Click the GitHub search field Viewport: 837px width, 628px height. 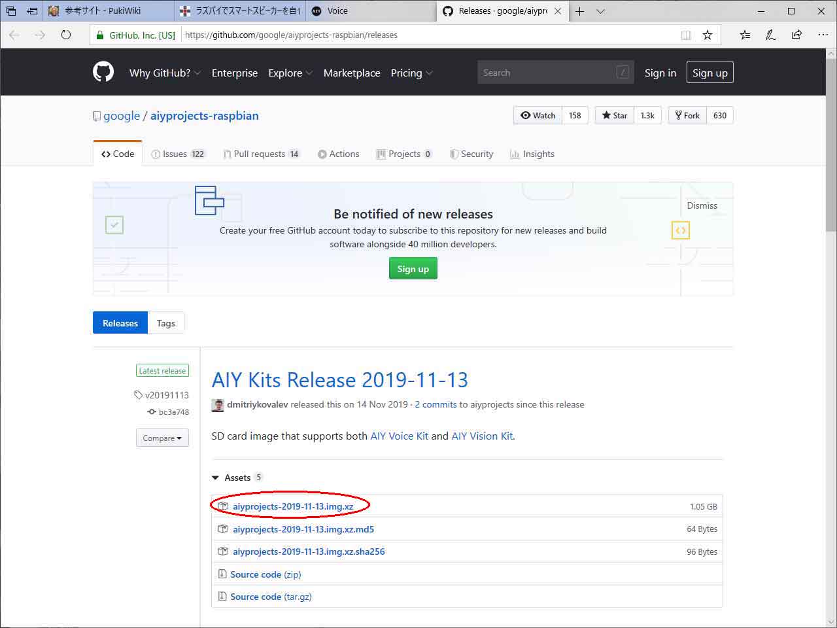(555, 73)
